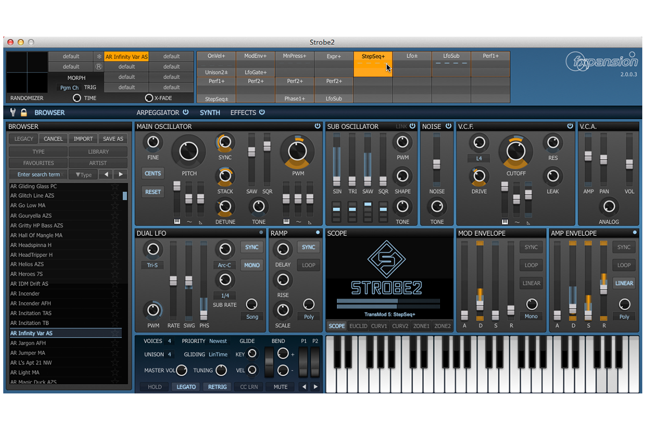Click the circled R randomize icon
The width and height of the screenshot is (645, 430).
pyautogui.click(x=98, y=67)
